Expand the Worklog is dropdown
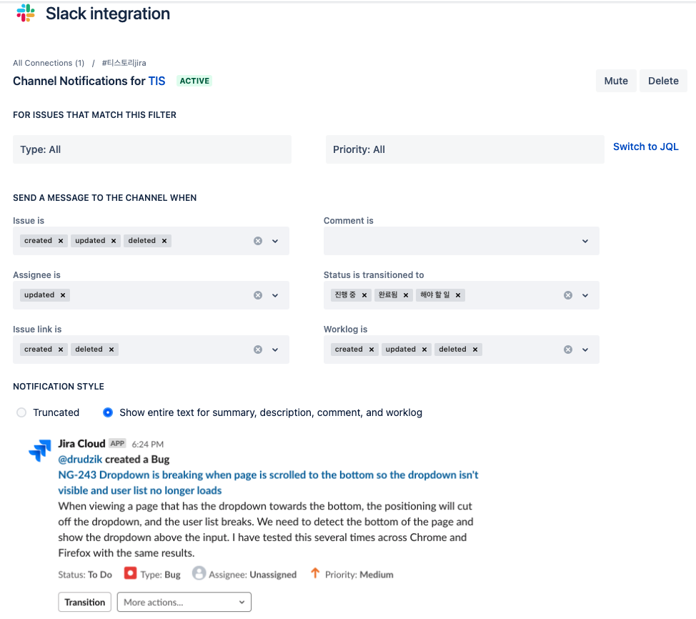 [585, 350]
